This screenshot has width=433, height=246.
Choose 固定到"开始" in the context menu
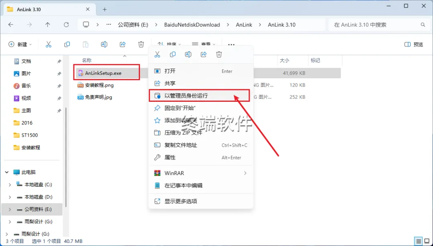(201, 108)
